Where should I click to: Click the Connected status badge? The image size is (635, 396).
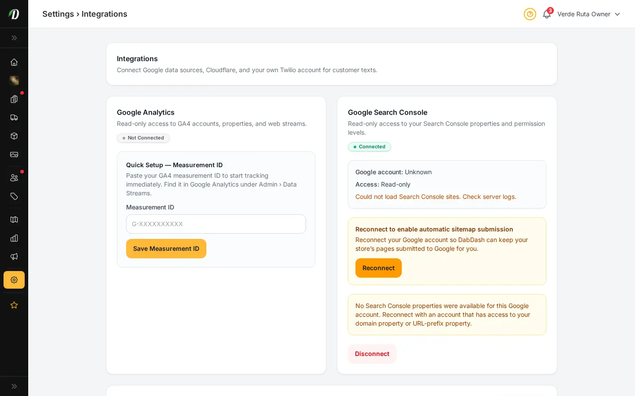[x=370, y=147]
